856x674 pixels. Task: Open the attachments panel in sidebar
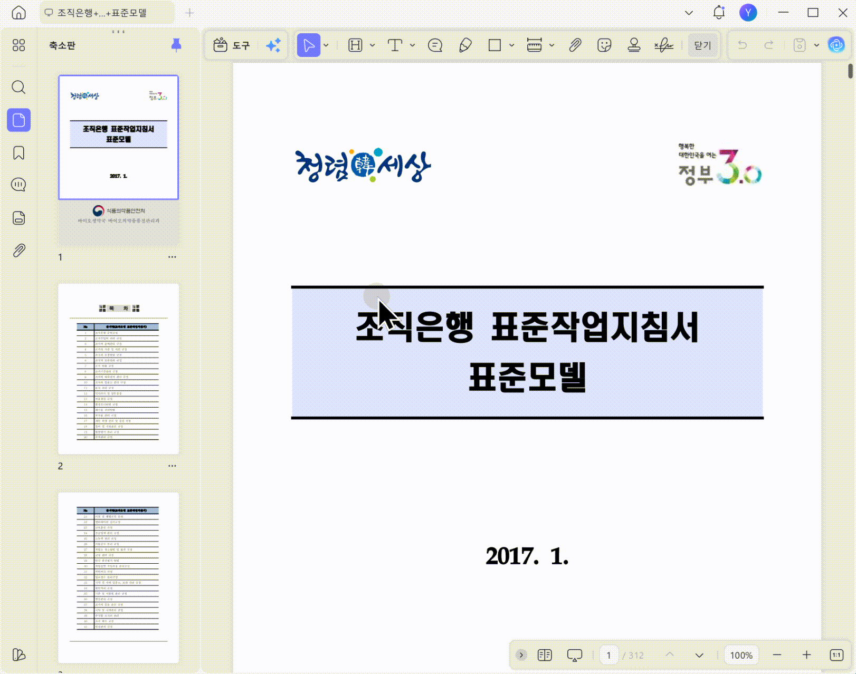pyautogui.click(x=19, y=251)
